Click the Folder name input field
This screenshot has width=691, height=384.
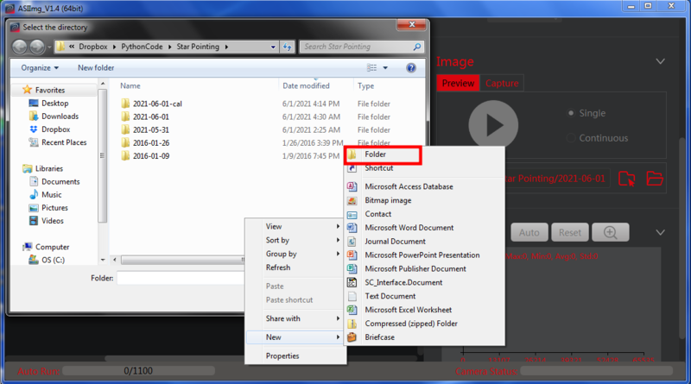click(x=181, y=279)
